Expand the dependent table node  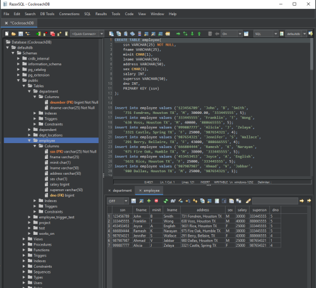pyautogui.click(x=29, y=130)
